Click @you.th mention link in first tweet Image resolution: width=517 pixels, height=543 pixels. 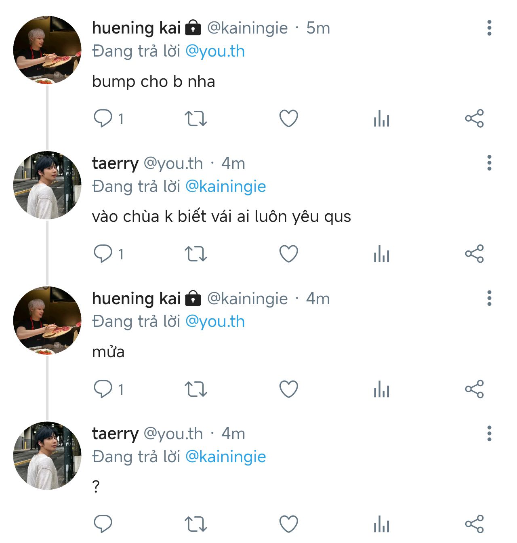pyautogui.click(x=215, y=51)
